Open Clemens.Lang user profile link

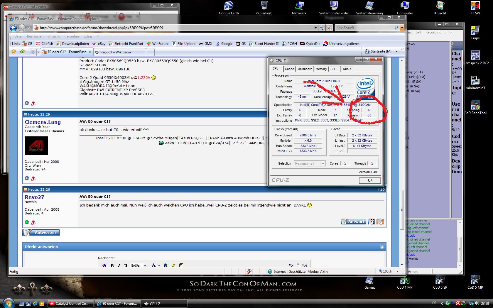click(x=43, y=122)
